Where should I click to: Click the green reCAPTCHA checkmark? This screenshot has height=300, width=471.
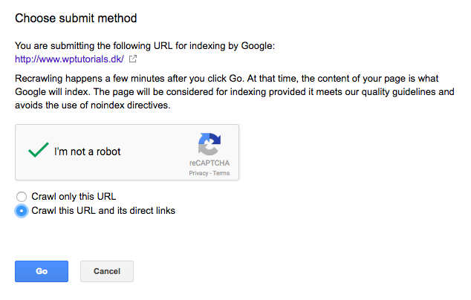tap(39, 149)
